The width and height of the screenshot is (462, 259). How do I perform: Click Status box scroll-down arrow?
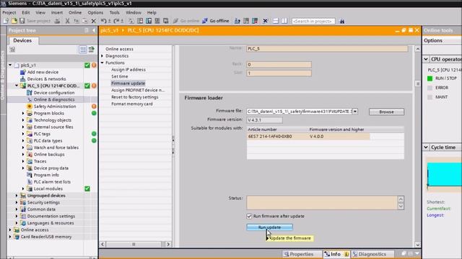(x=401, y=206)
